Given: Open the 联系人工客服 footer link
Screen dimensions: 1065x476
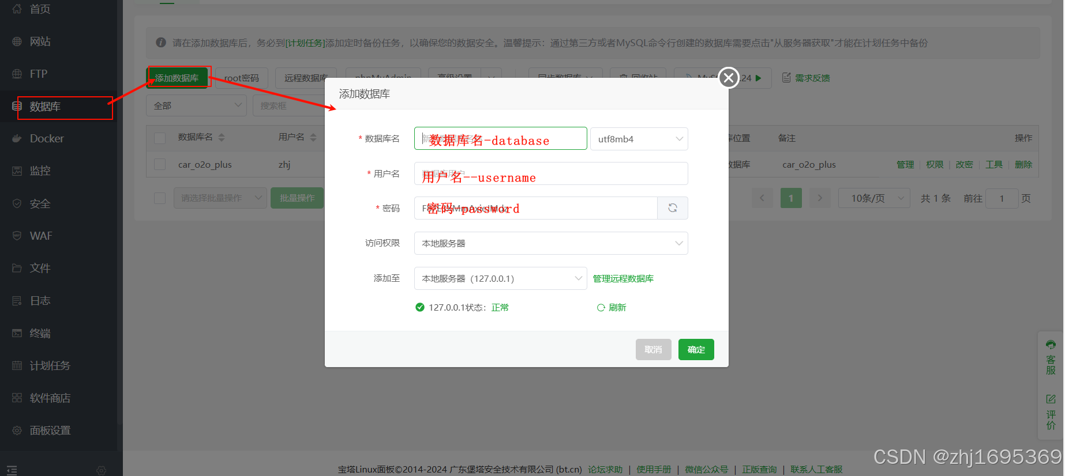Looking at the screenshot, I should [816, 470].
